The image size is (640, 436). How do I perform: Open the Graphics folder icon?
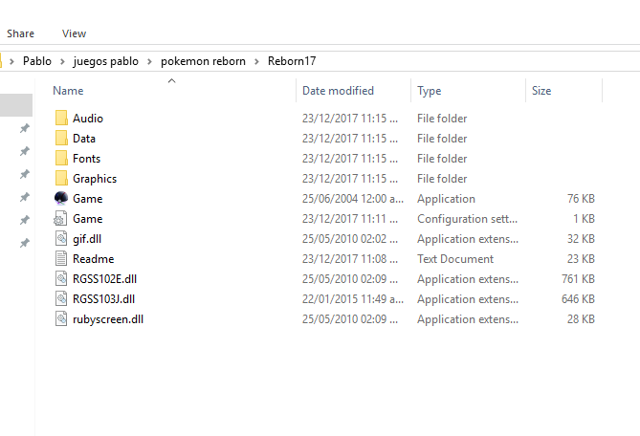(61, 179)
